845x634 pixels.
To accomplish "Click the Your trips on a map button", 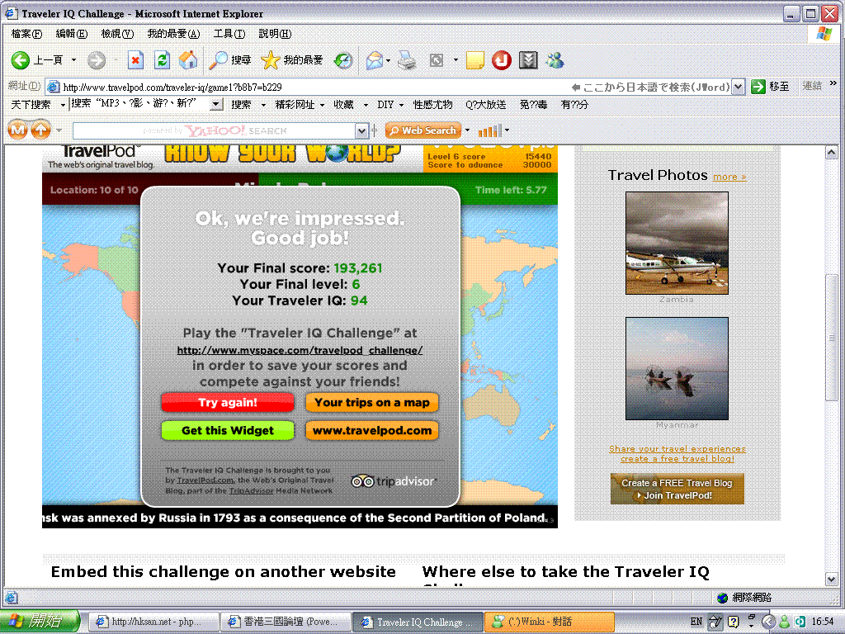I will pos(372,402).
